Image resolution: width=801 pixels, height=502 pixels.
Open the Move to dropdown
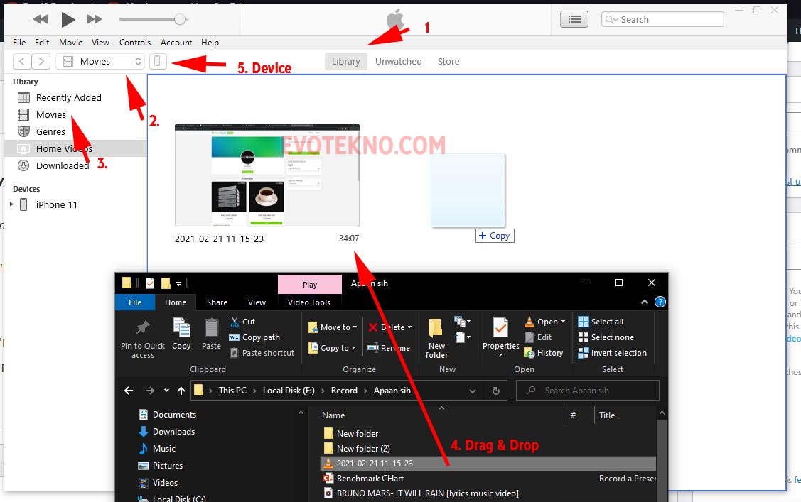click(x=330, y=327)
